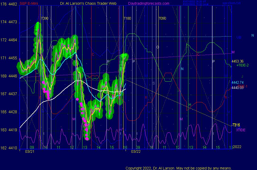Click the "172 4464" price axis label
The width and height of the screenshot is (257, 170).
click(9, 40)
